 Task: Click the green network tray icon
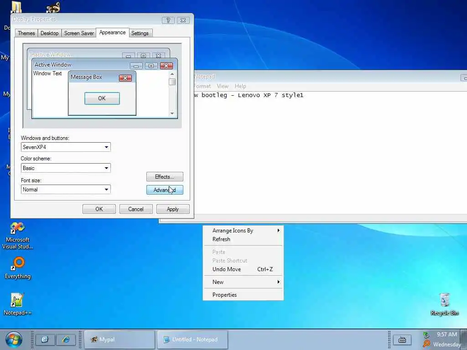pos(426,335)
